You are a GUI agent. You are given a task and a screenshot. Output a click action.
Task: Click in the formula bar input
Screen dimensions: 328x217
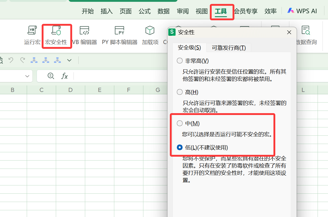[121, 76]
